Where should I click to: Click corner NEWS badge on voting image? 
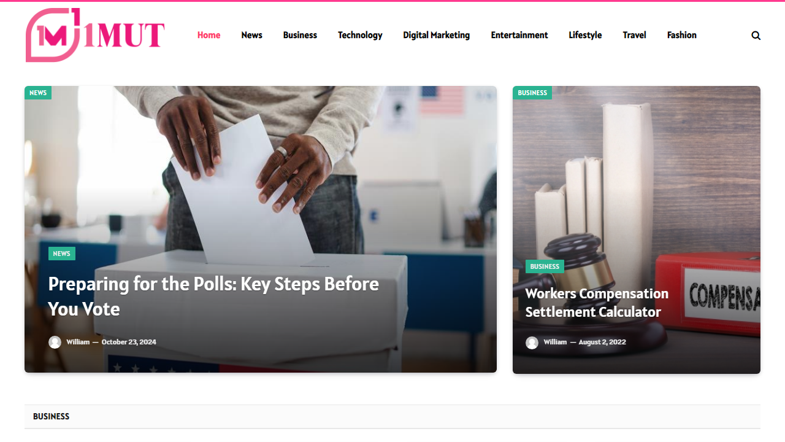38,93
